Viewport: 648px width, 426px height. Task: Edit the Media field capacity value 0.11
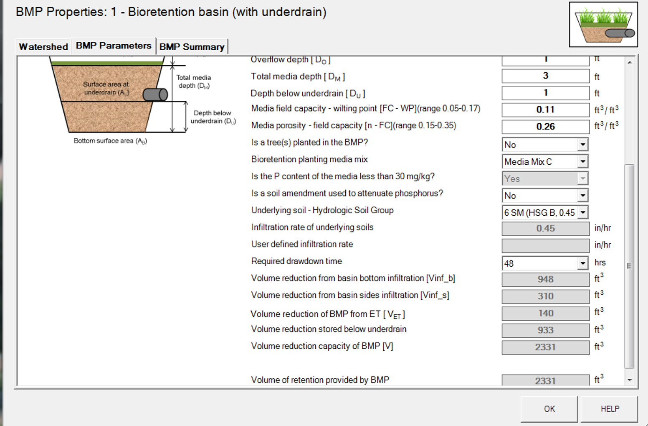click(545, 110)
